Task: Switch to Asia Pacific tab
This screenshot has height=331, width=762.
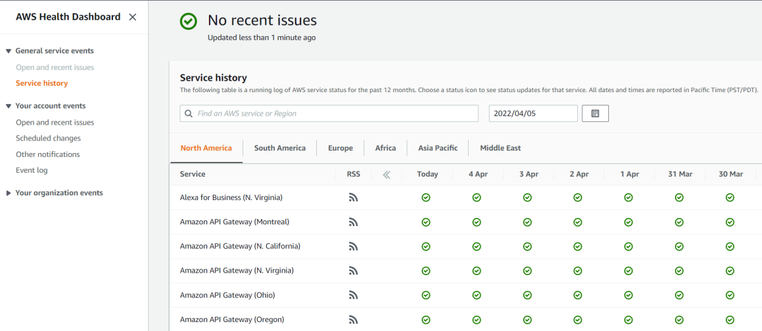Action: 438,148
